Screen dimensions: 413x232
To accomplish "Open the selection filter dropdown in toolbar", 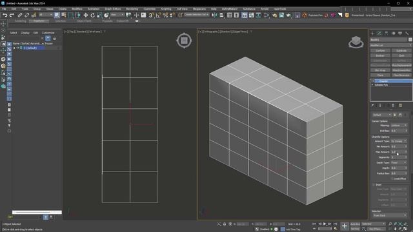I will pos(45,15).
